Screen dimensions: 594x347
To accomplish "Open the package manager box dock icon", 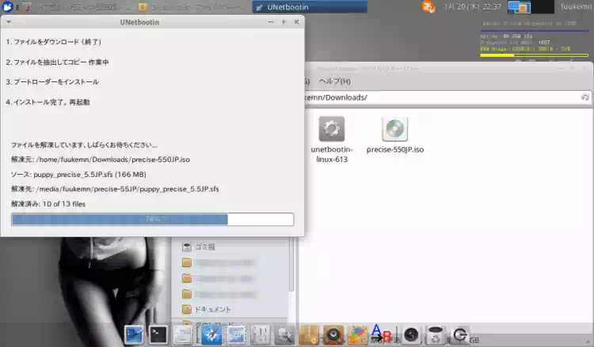I will pos(309,335).
